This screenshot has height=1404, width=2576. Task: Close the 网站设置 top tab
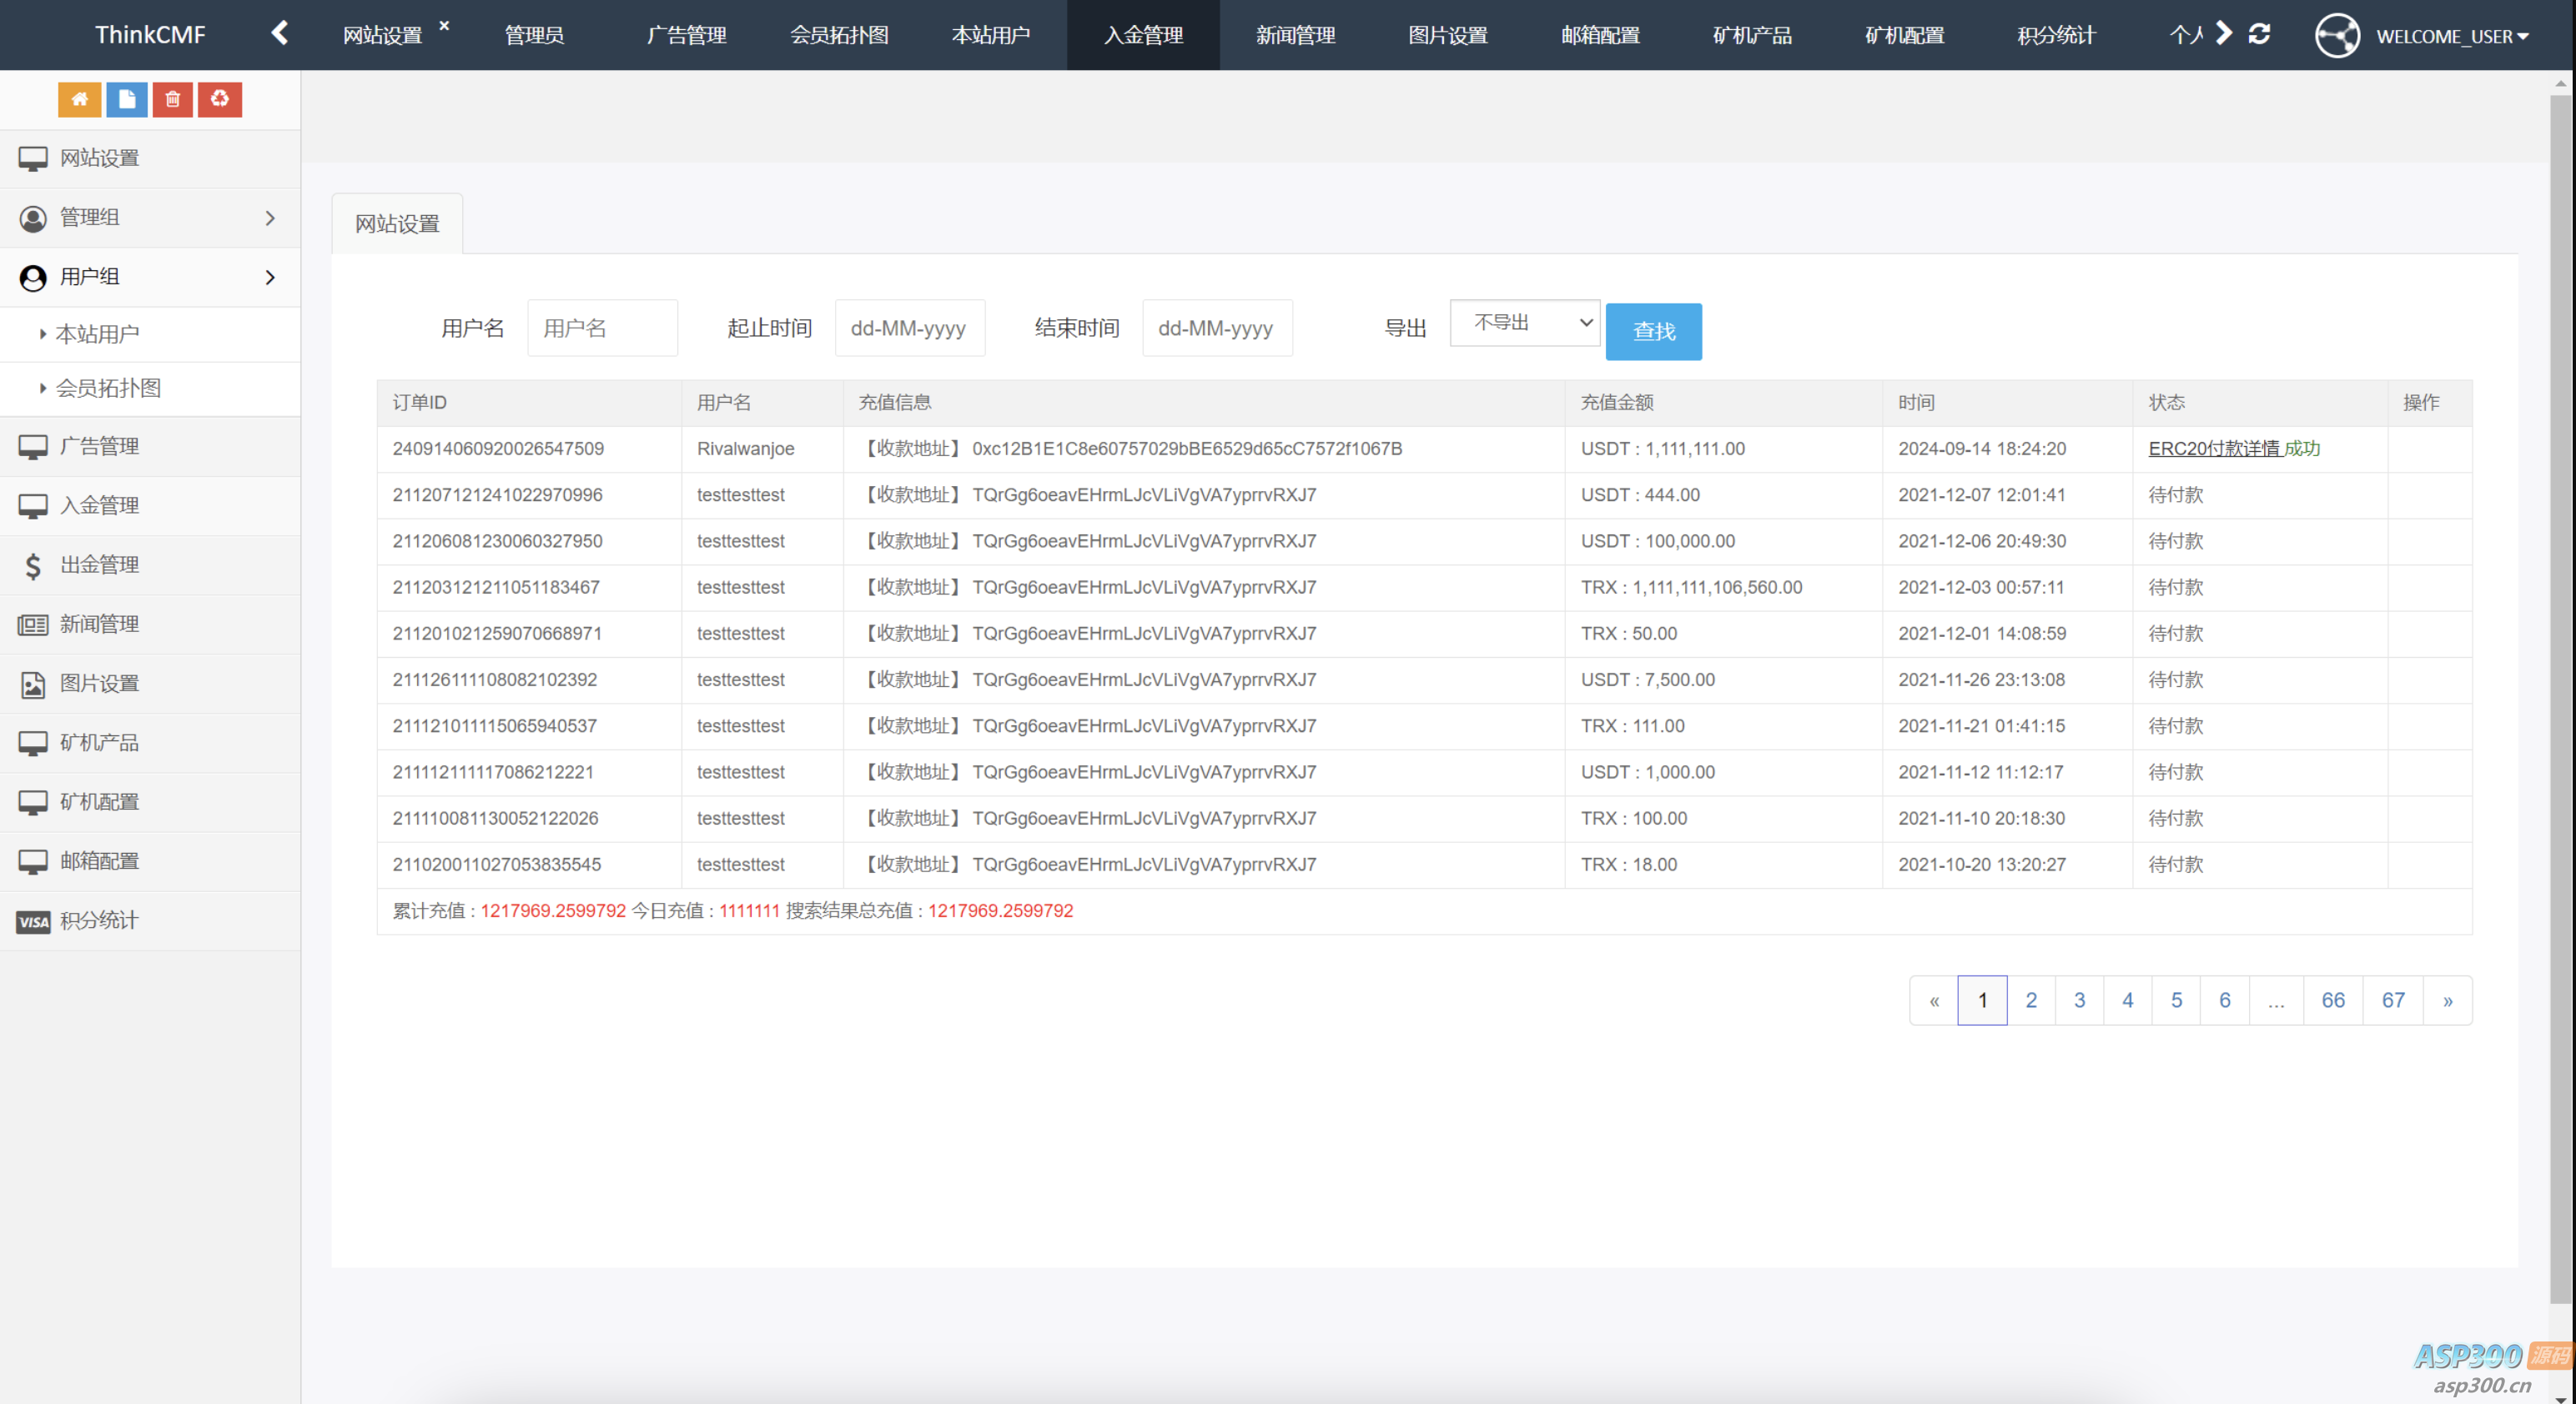pyautogui.click(x=444, y=26)
